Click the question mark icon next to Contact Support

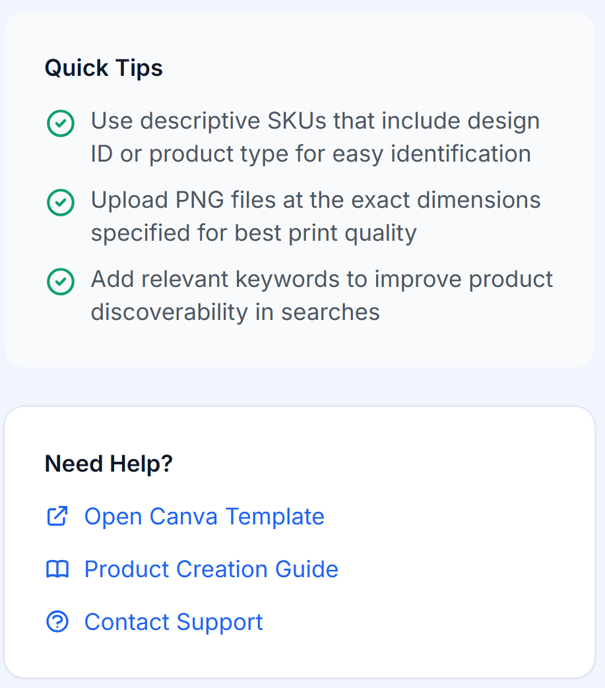pyautogui.click(x=57, y=621)
